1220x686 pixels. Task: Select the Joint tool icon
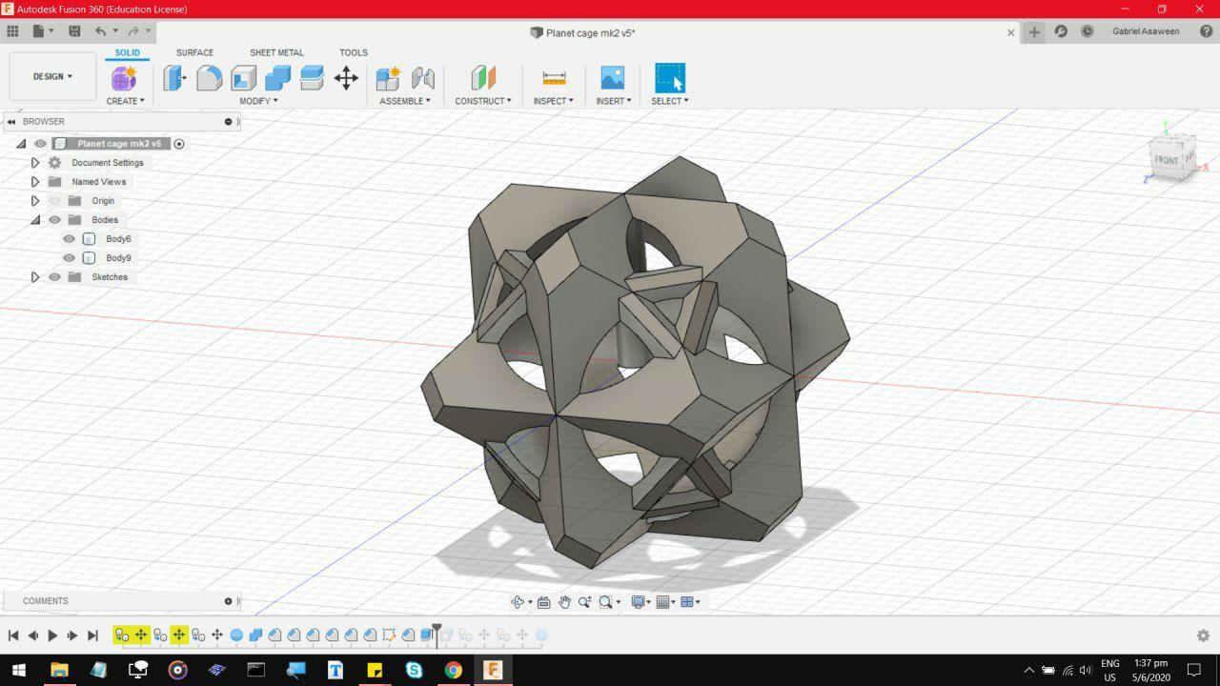pyautogui.click(x=422, y=78)
